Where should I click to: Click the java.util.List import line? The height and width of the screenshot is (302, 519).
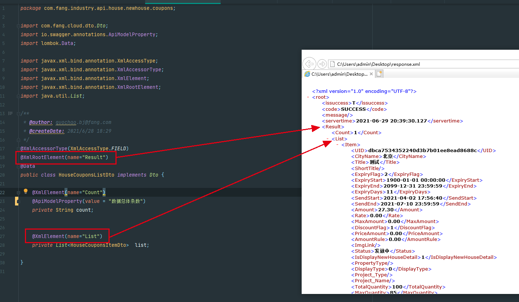[x=52, y=96]
